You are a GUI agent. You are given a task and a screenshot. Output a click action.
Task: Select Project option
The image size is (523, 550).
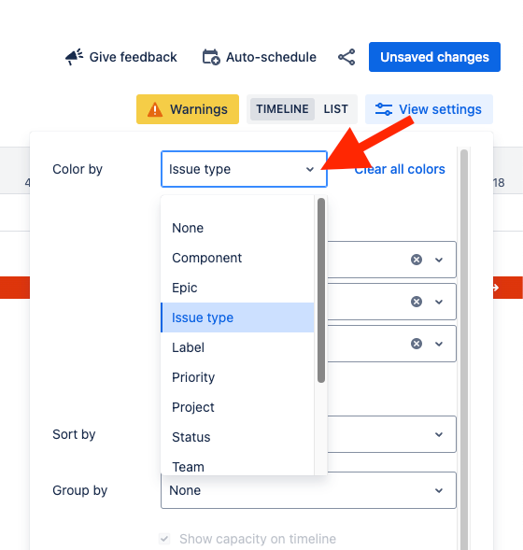coord(237,407)
